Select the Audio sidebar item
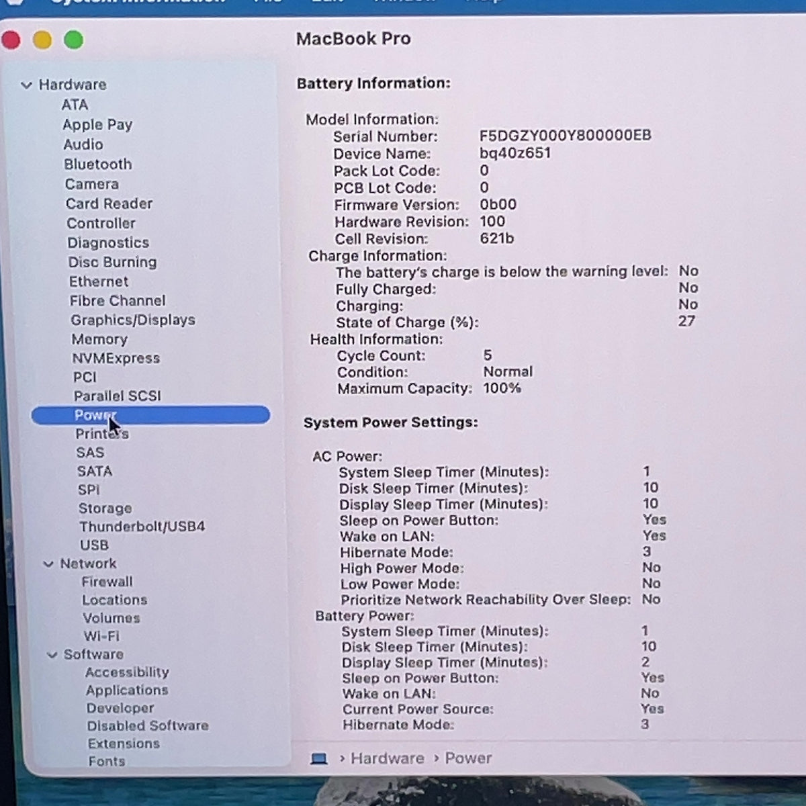The image size is (806, 806). [83, 144]
